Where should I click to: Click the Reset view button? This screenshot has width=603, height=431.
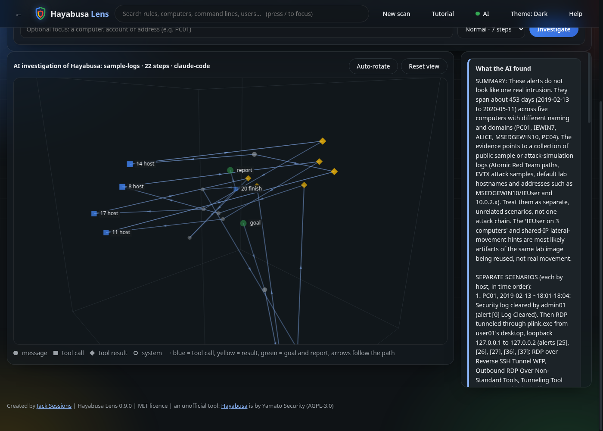pos(424,66)
